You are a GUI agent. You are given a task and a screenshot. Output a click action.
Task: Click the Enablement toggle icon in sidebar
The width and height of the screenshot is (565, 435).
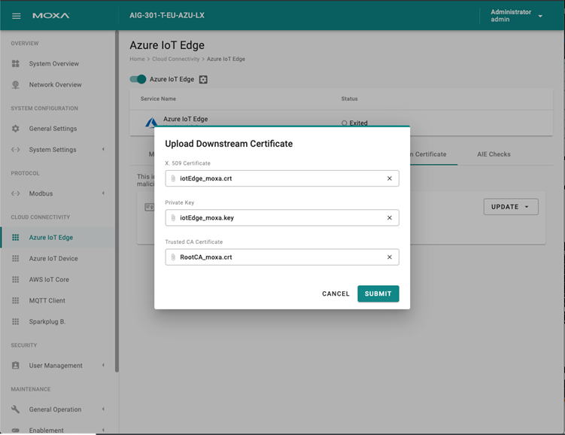(16, 430)
